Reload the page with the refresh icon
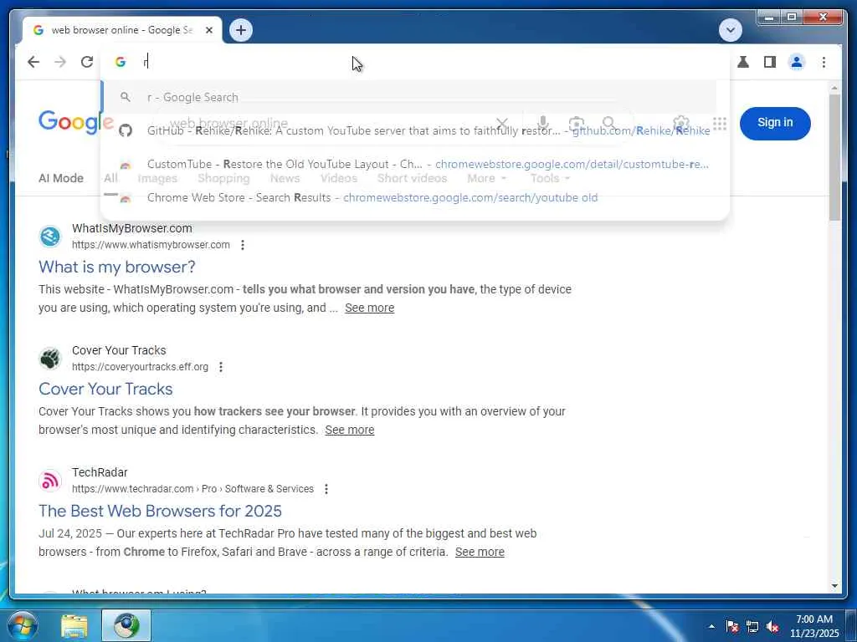This screenshot has height=642, width=857. pos(87,62)
